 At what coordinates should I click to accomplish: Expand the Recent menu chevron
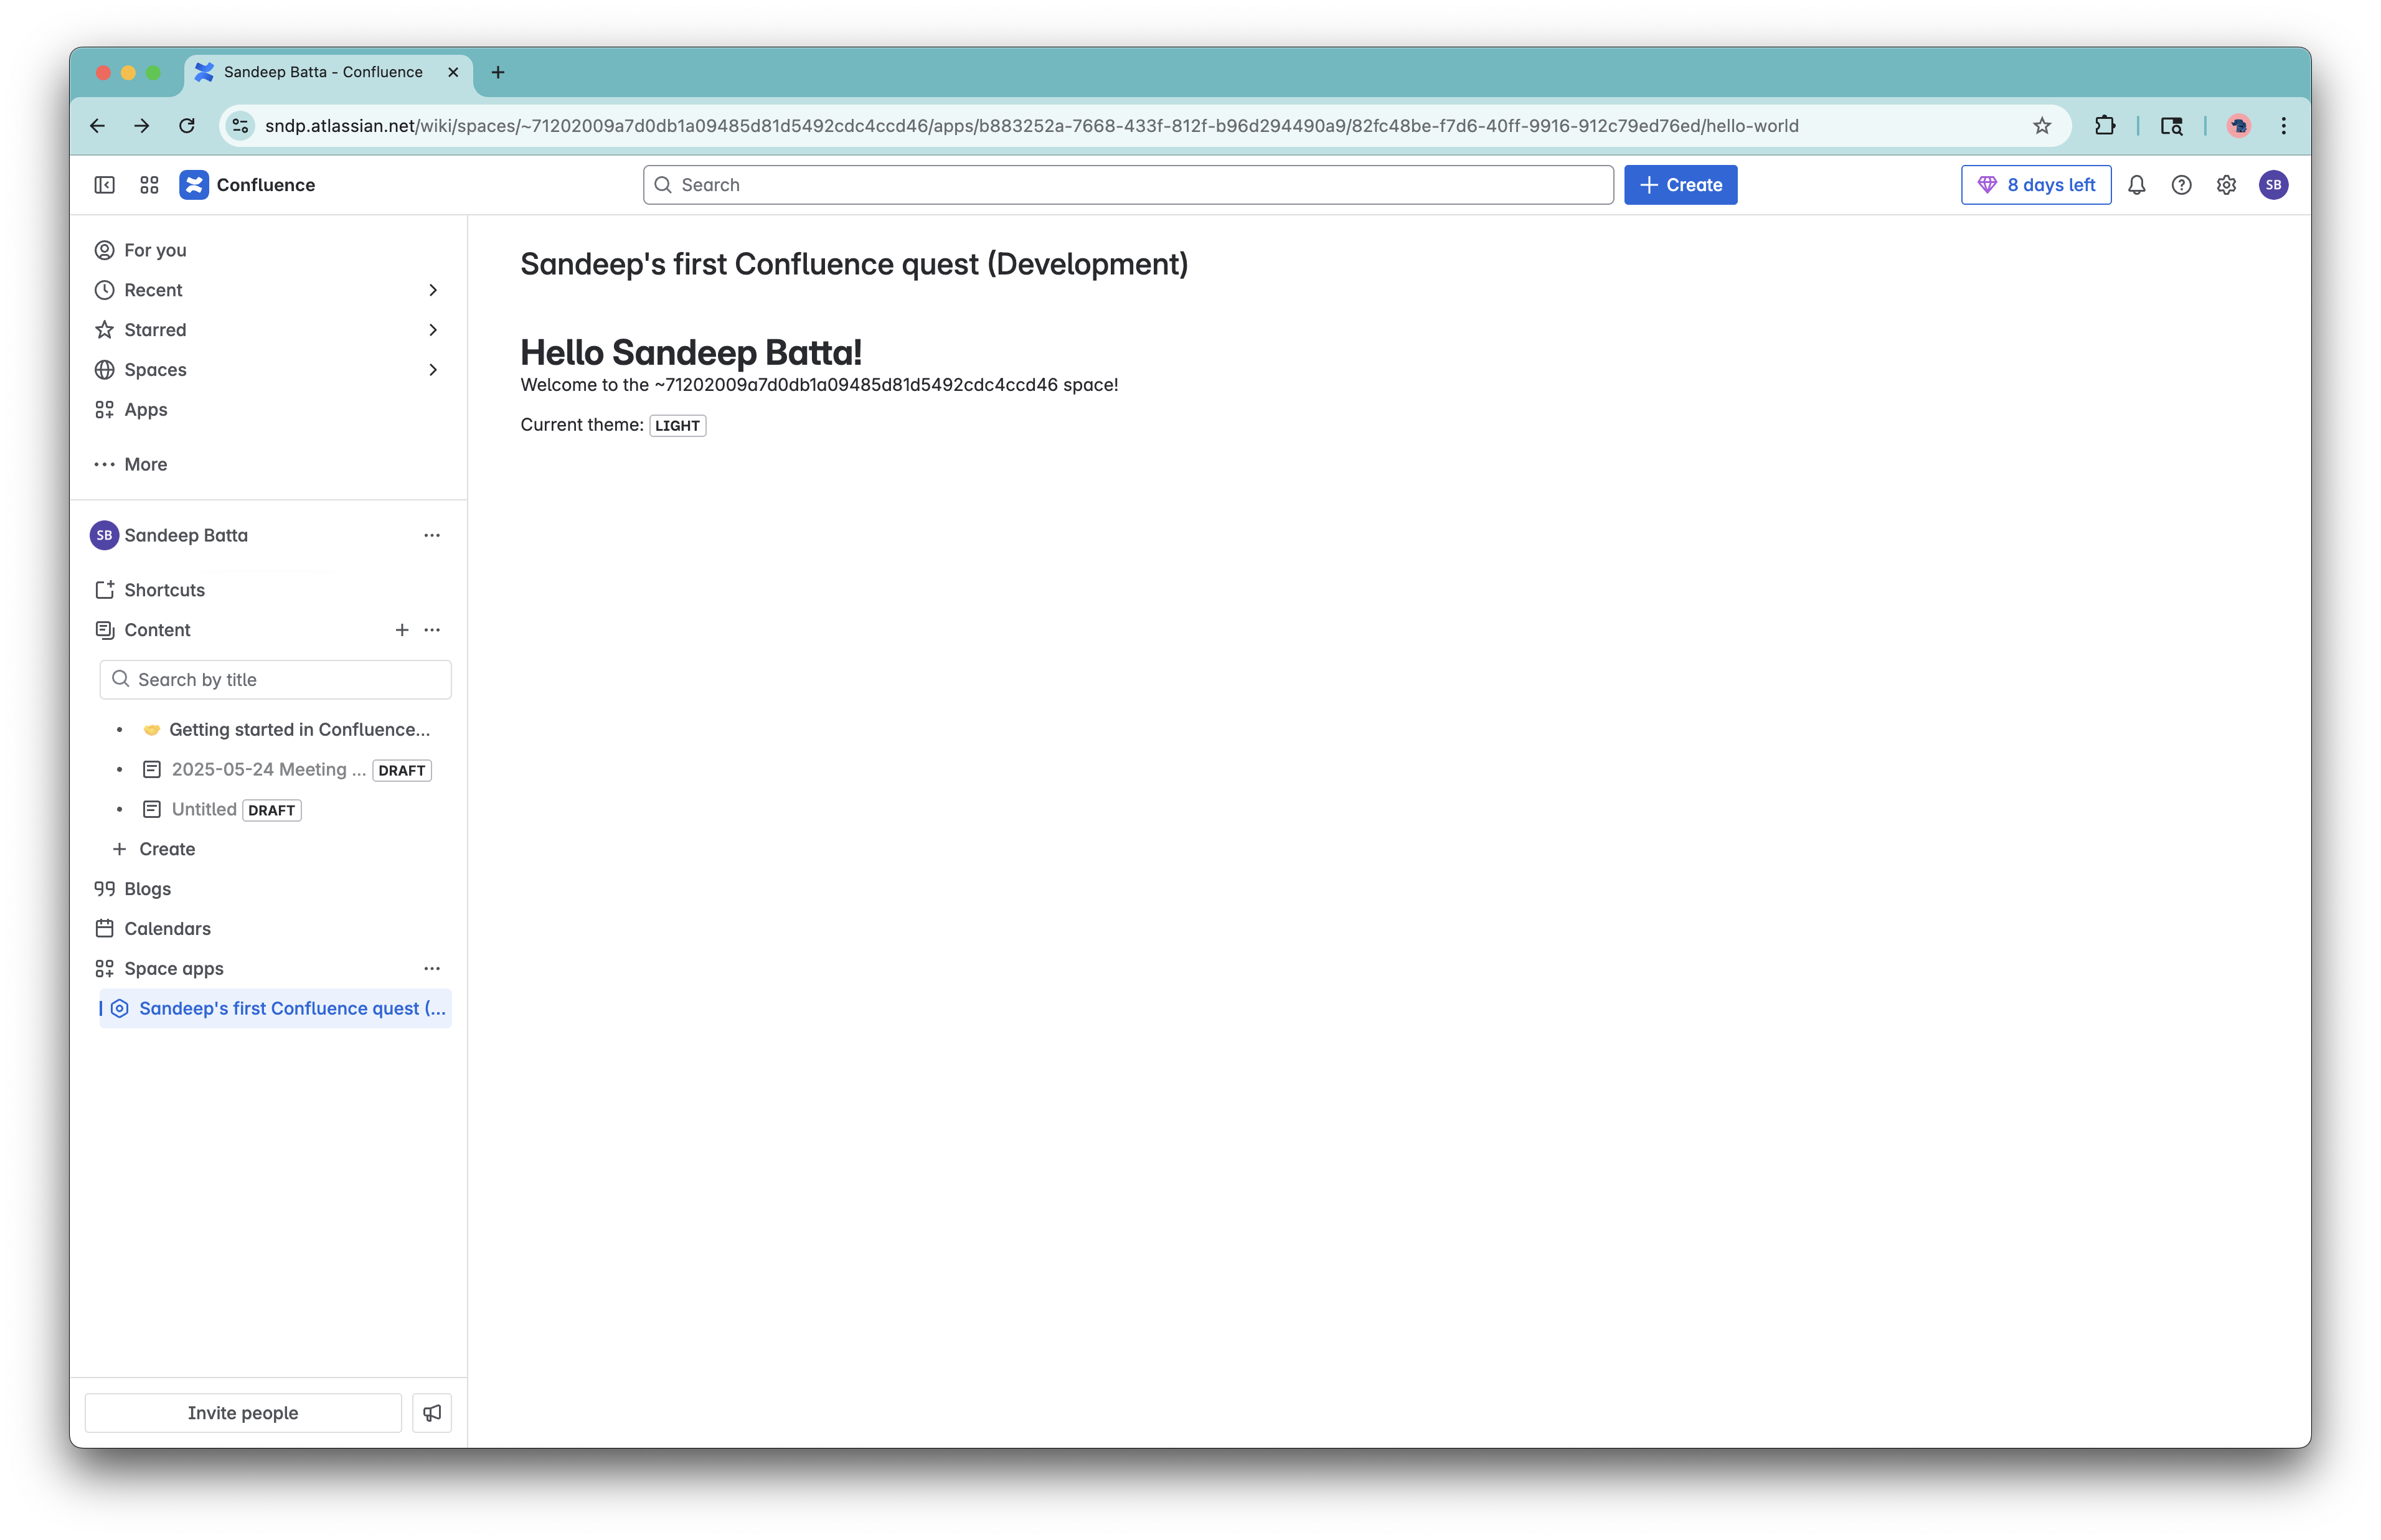[433, 290]
